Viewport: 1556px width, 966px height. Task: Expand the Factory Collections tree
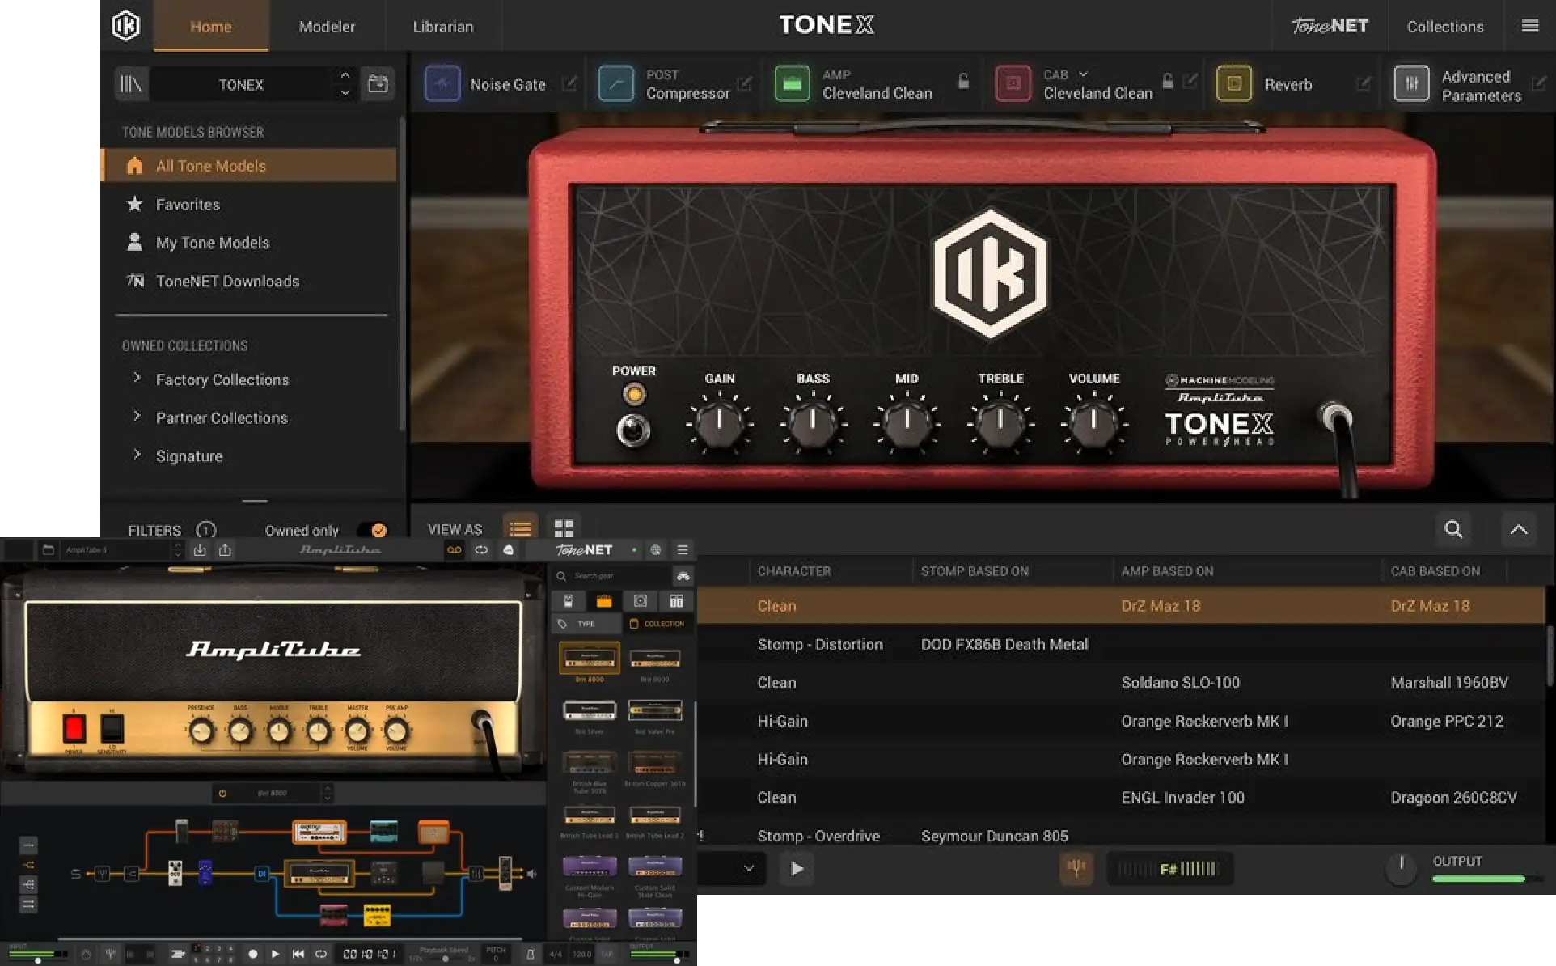(x=137, y=379)
